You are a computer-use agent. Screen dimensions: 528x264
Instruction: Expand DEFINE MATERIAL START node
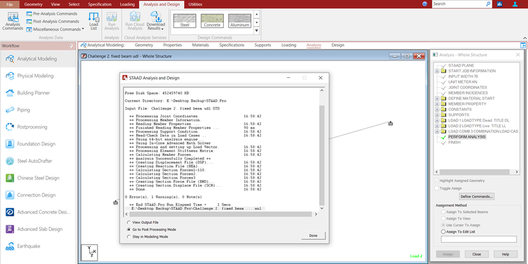coord(437,98)
